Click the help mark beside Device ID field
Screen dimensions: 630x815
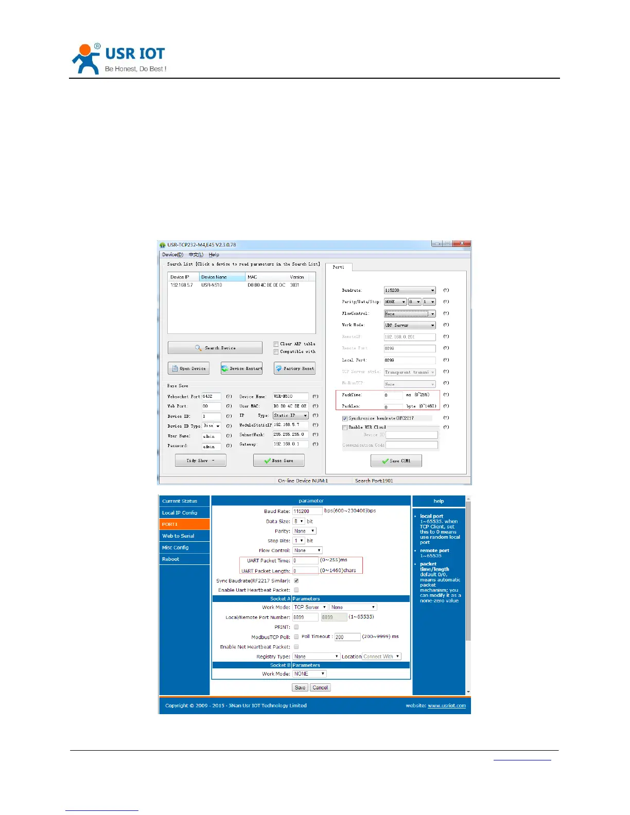click(229, 416)
